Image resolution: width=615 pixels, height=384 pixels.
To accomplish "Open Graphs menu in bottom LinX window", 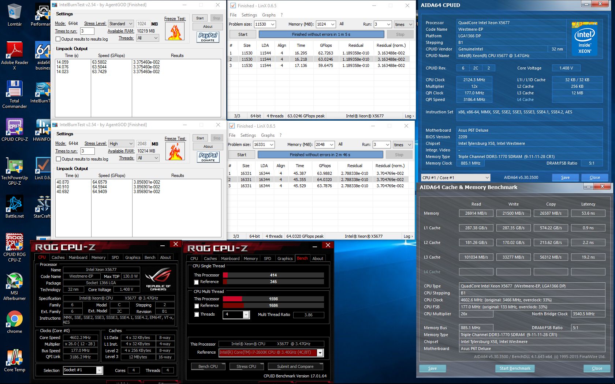I will click(268, 135).
